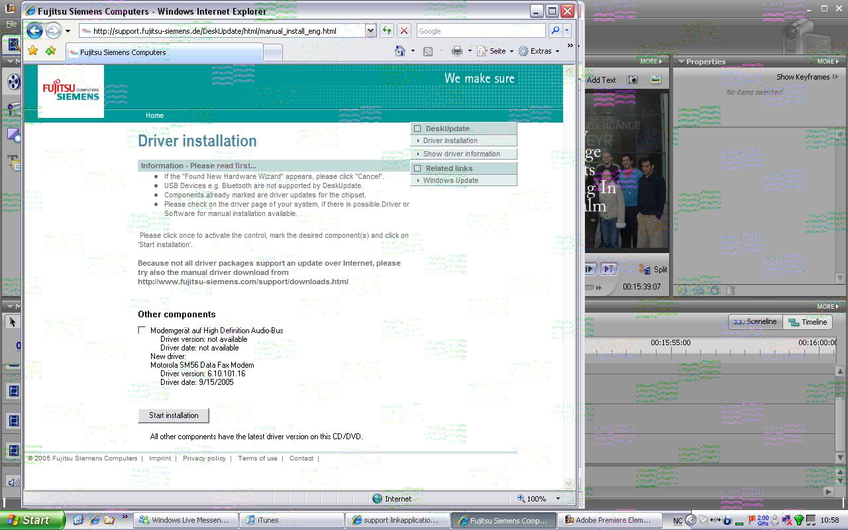Open the Contact footer link
The width and height of the screenshot is (848, 530).
tap(301, 458)
